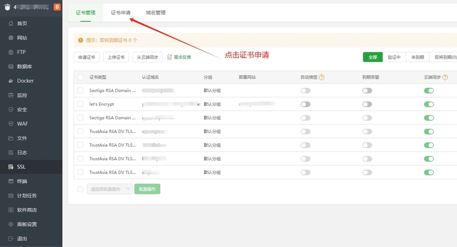The width and height of the screenshot is (457, 247).
Task: Click the 软件商店 app store icon
Action: click(11, 210)
